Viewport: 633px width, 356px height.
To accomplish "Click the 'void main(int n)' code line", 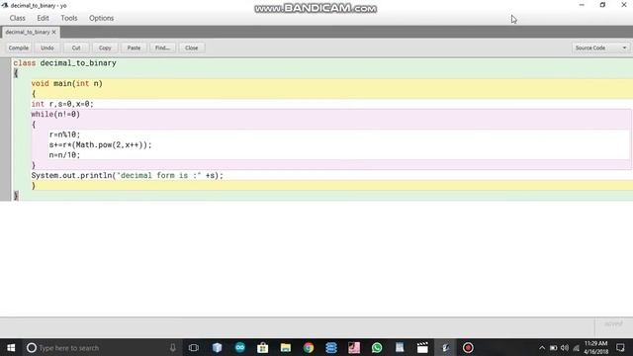I will [x=67, y=83].
